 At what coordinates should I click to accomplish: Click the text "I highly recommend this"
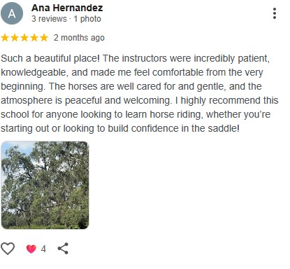pos(226,100)
